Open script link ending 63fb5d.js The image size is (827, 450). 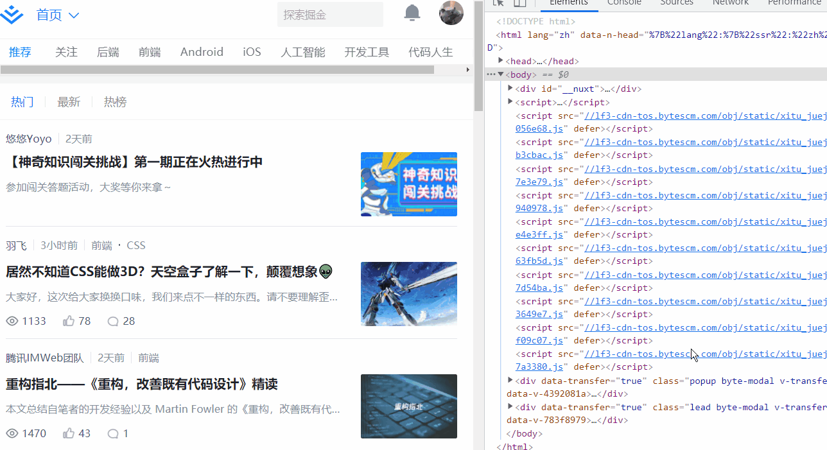tap(539, 261)
